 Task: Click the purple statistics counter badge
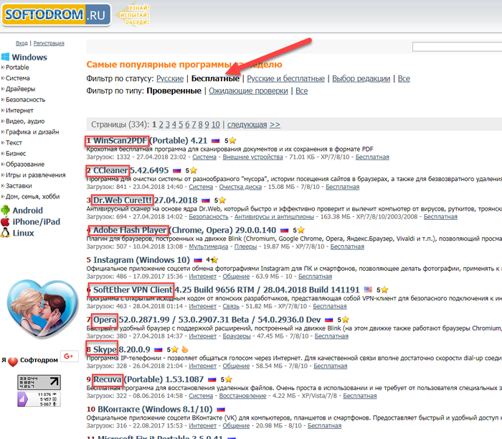click(39, 399)
